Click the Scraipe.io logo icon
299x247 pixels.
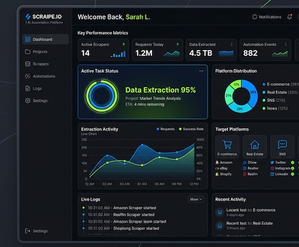[28, 16]
